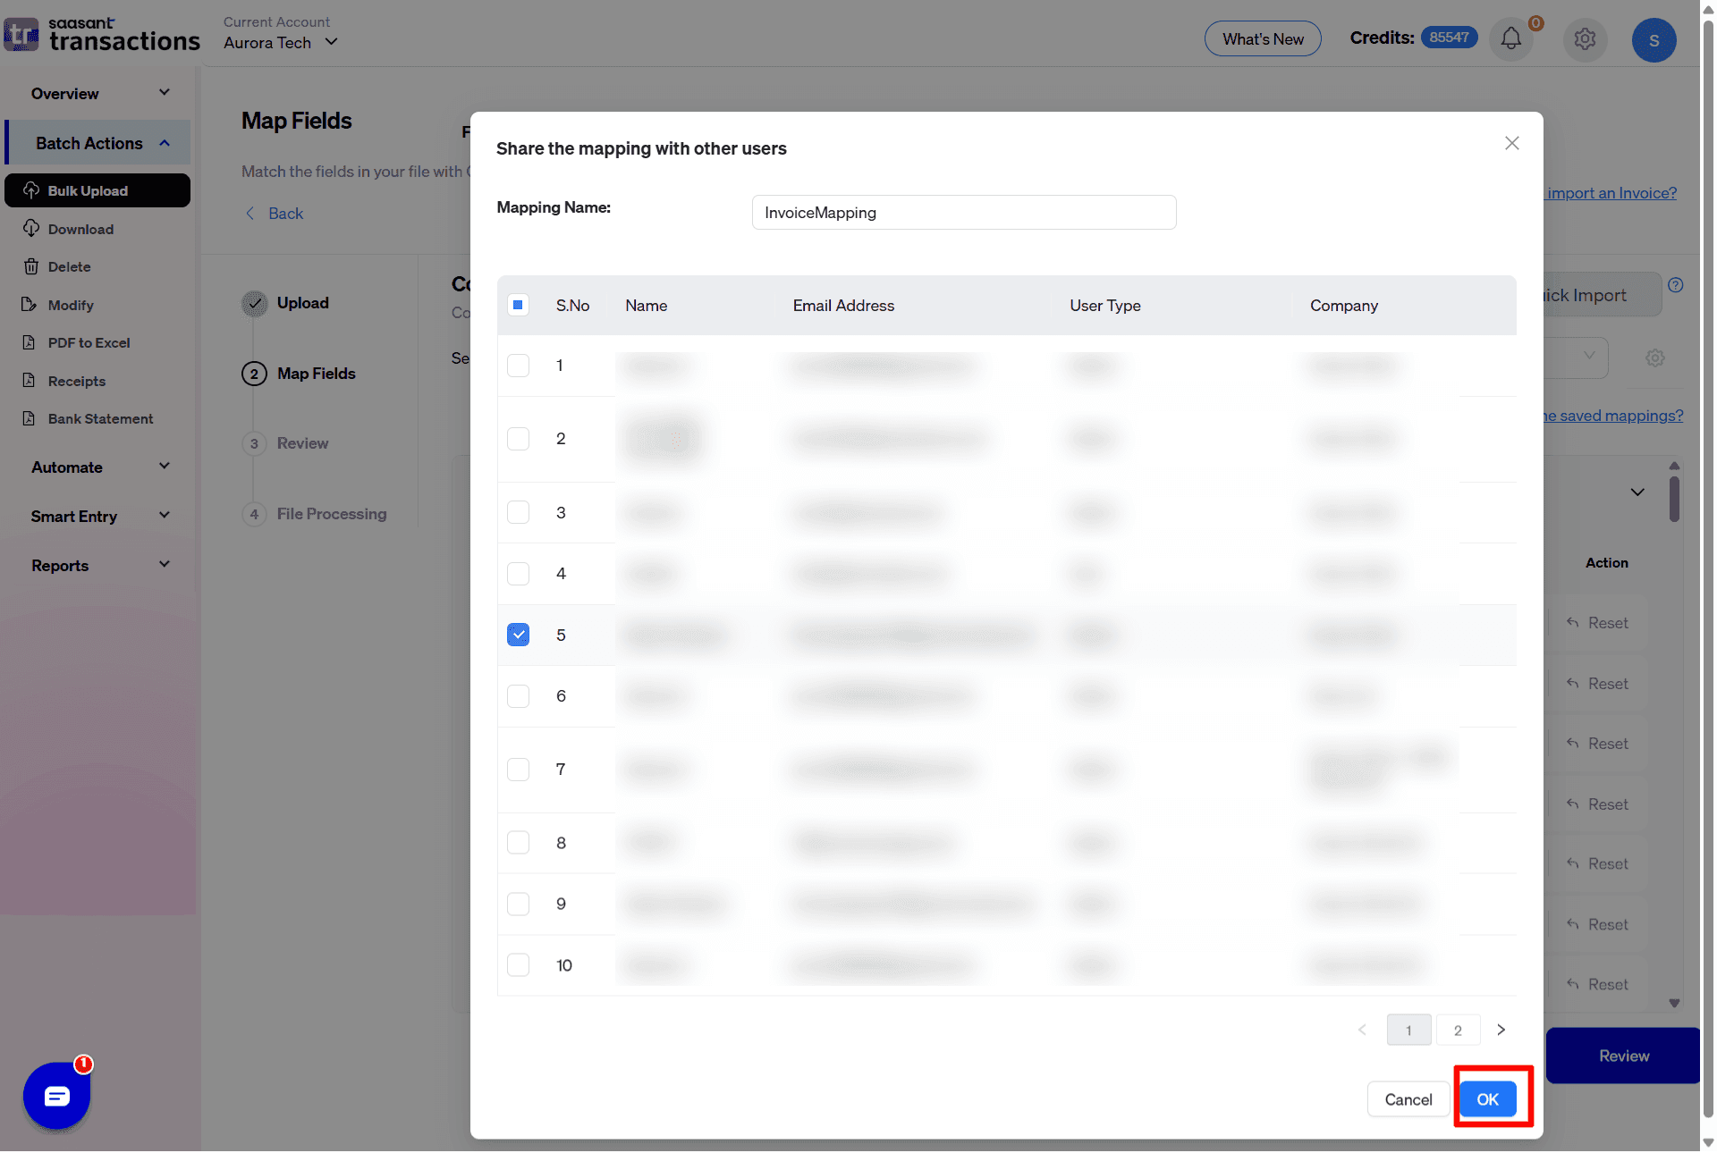1717x1153 pixels.
Task: Click the user avatar S icon
Action: tap(1654, 40)
